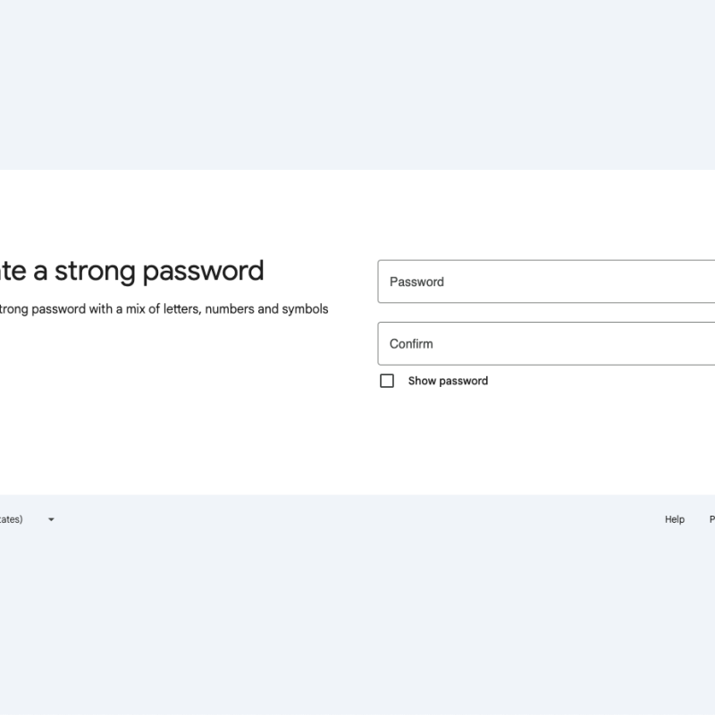Click the word 'symbols' in the hint text
715x715 pixels.
coord(305,309)
